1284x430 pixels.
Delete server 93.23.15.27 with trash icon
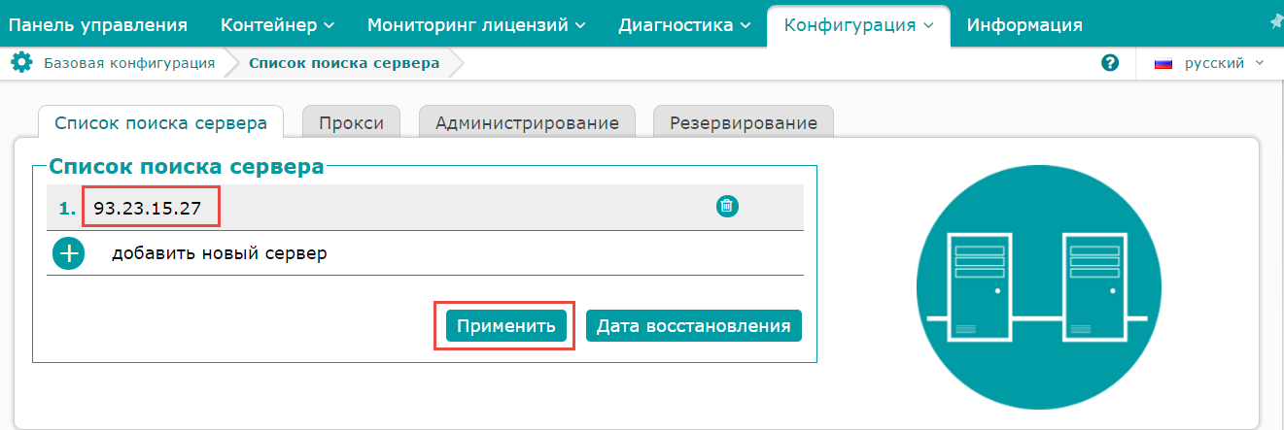727,206
